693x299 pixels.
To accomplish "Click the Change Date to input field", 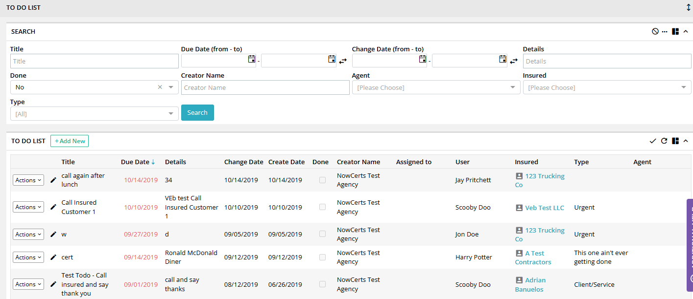I will [x=465, y=61].
